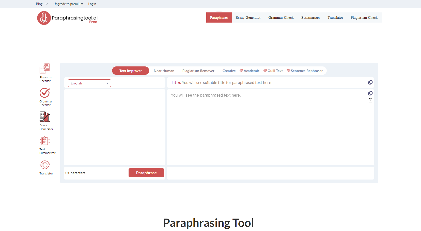Select the Text Improver mode

click(131, 71)
